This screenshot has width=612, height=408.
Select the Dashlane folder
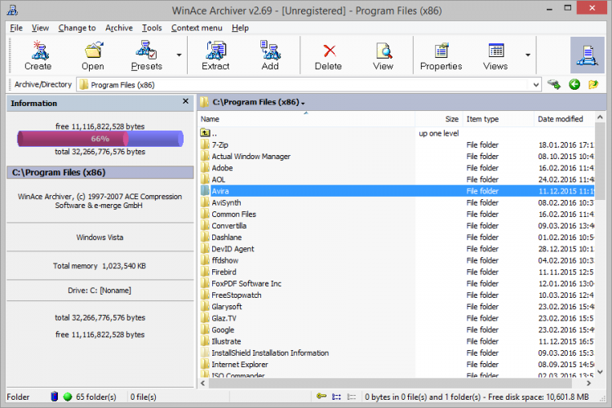[226, 237]
